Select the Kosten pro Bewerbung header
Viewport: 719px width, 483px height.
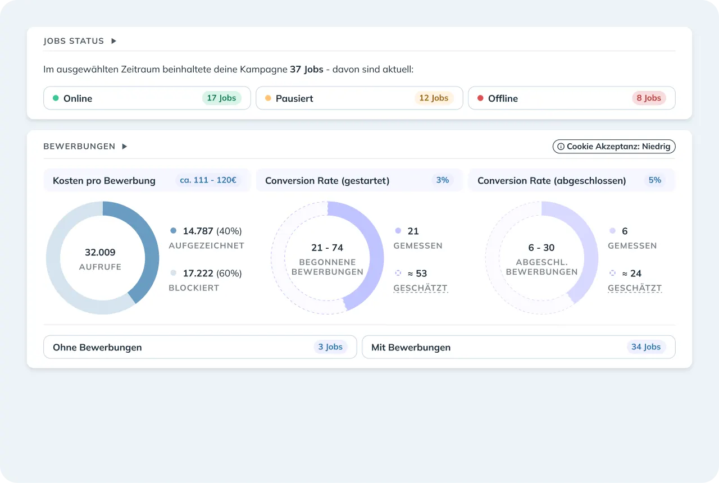point(147,180)
